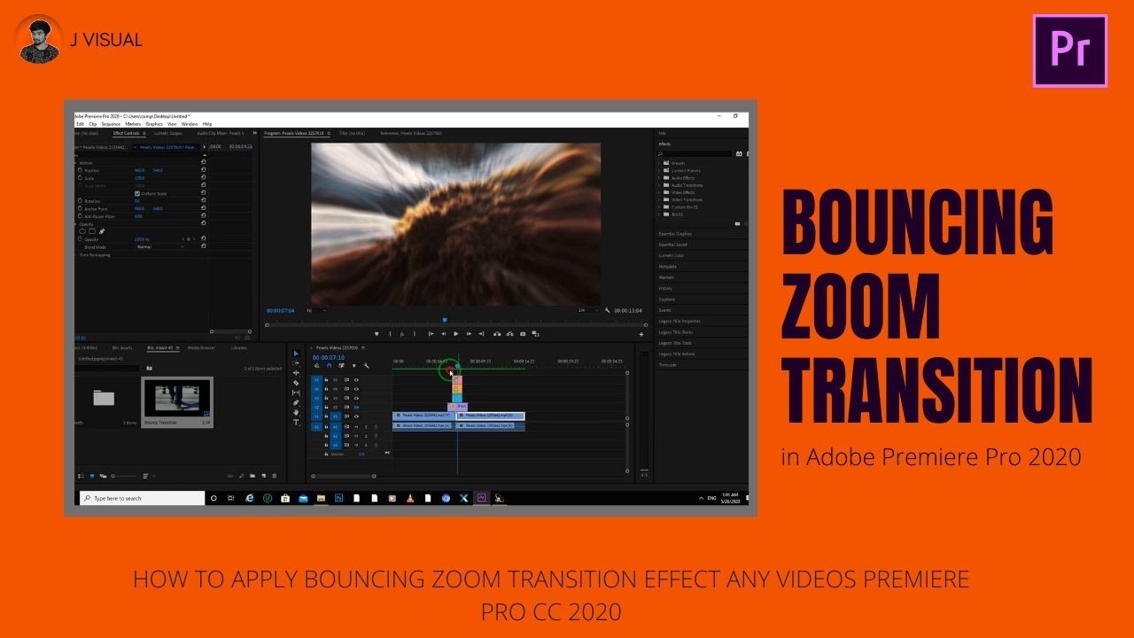Viewport: 1134px width, 638px height.
Task: Open the Clip menu
Action: pos(93,124)
